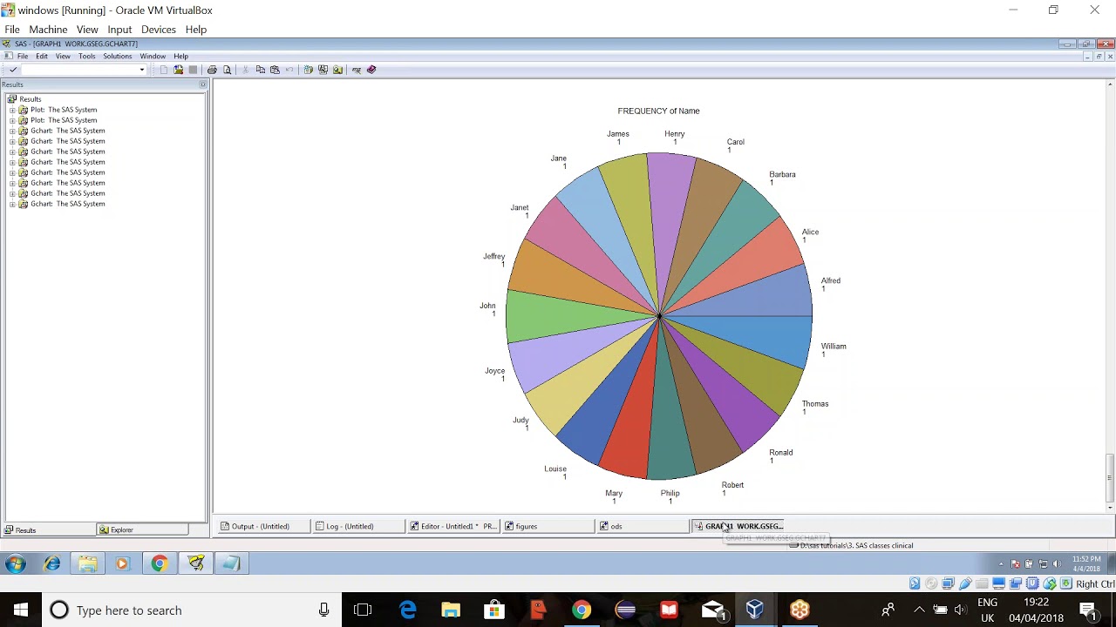Click the host Windows Start button
Image resolution: width=1116 pixels, height=627 pixels.
tap(20, 610)
